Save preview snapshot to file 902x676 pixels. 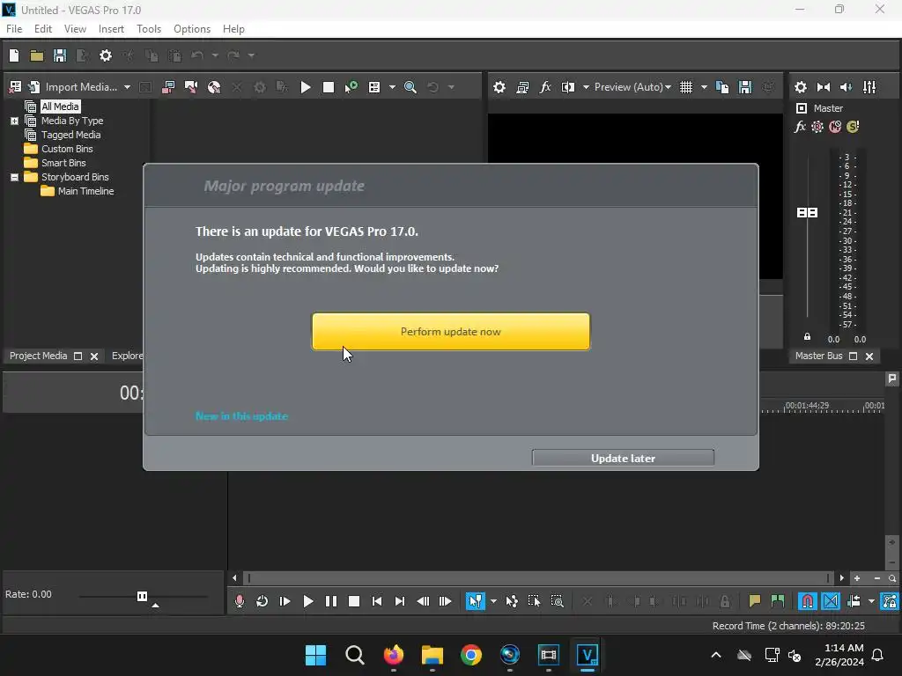click(x=745, y=87)
